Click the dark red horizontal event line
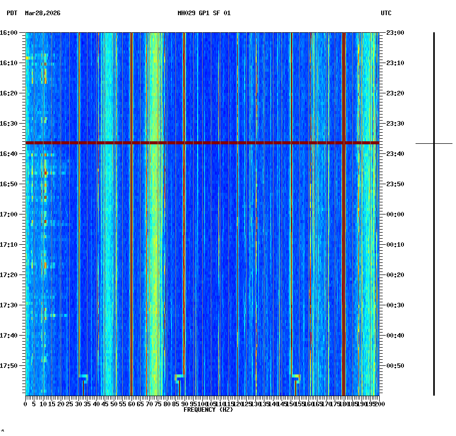456x436 pixels. (202, 143)
